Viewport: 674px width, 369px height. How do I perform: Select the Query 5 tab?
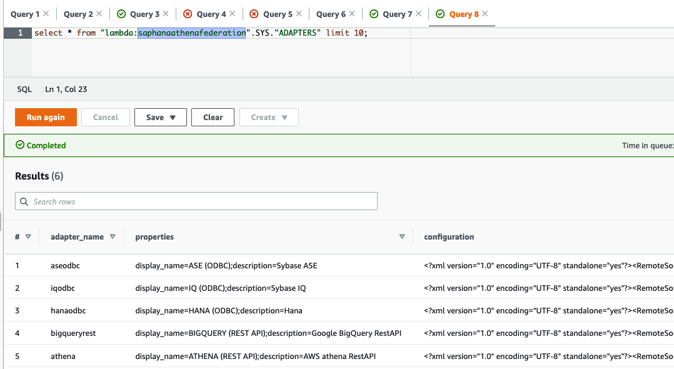pyautogui.click(x=278, y=14)
